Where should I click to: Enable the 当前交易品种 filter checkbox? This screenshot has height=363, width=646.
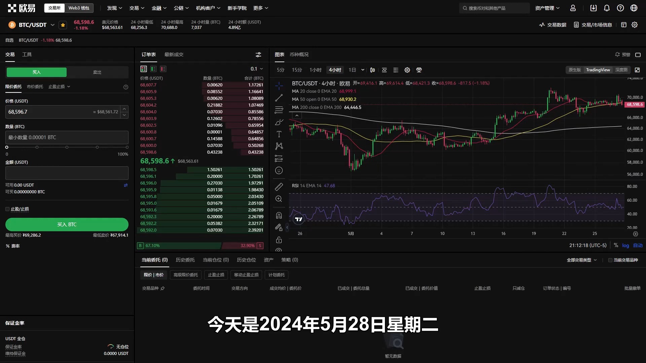point(610,260)
